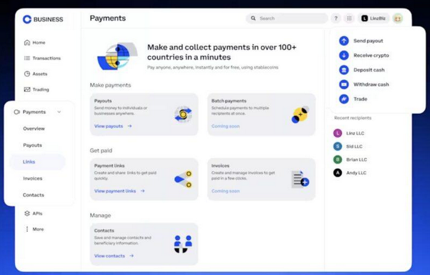This screenshot has width=430, height=275.
Task: Collapse the Payments submenu chevron
Action: pyautogui.click(x=59, y=112)
